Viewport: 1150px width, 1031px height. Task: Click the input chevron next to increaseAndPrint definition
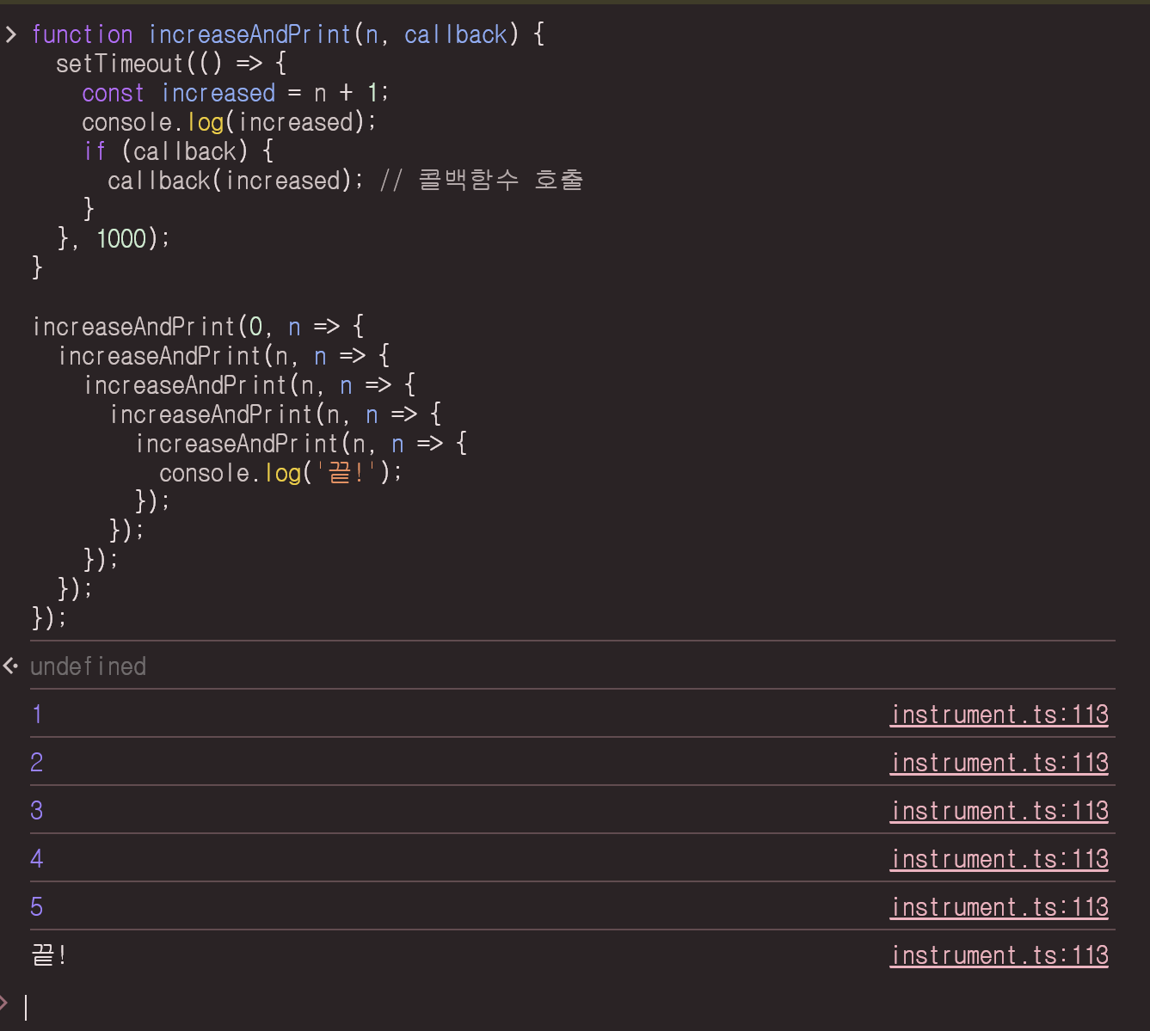click(x=11, y=34)
